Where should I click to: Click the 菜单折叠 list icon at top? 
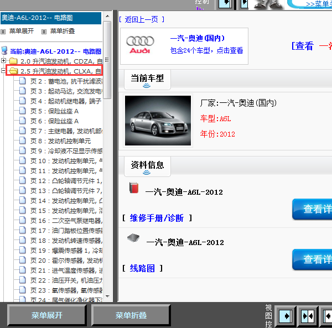click(44, 32)
